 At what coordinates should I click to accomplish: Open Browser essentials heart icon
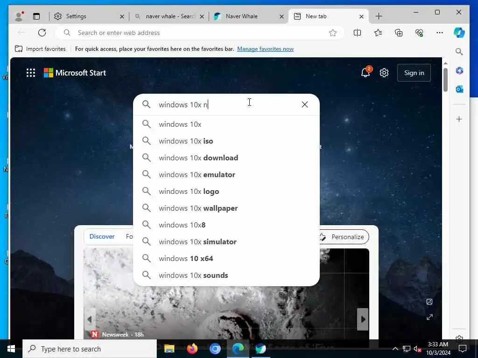point(419,33)
